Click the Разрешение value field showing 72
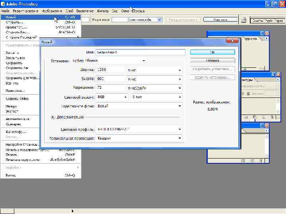The width and height of the screenshot is (286, 214). click(x=110, y=88)
